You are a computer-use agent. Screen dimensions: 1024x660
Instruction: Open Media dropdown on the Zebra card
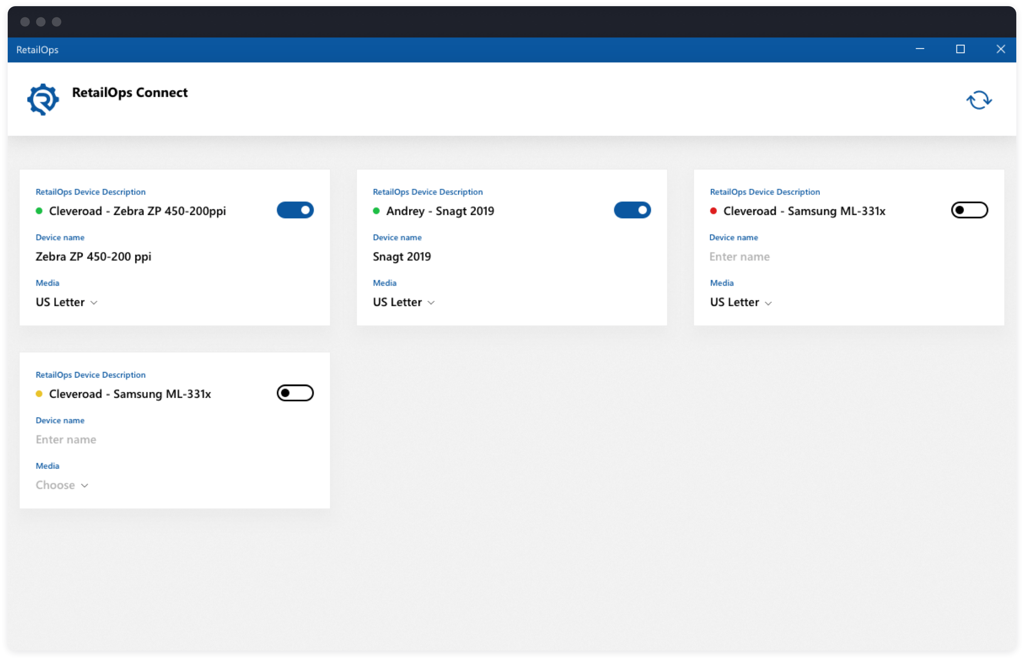click(67, 302)
